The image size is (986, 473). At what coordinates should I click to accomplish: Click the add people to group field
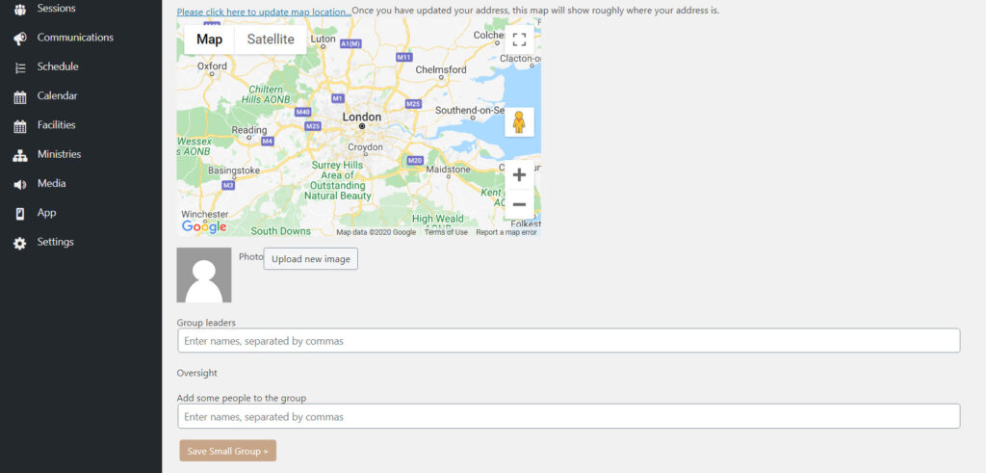pyautogui.click(x=568, y=416)
